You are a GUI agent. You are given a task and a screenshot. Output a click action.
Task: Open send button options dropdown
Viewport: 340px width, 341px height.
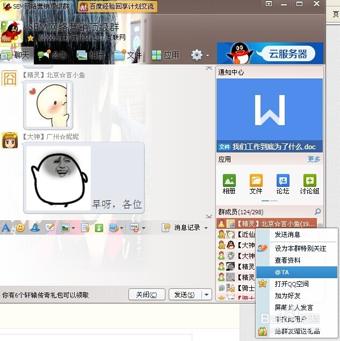(207, 295)
